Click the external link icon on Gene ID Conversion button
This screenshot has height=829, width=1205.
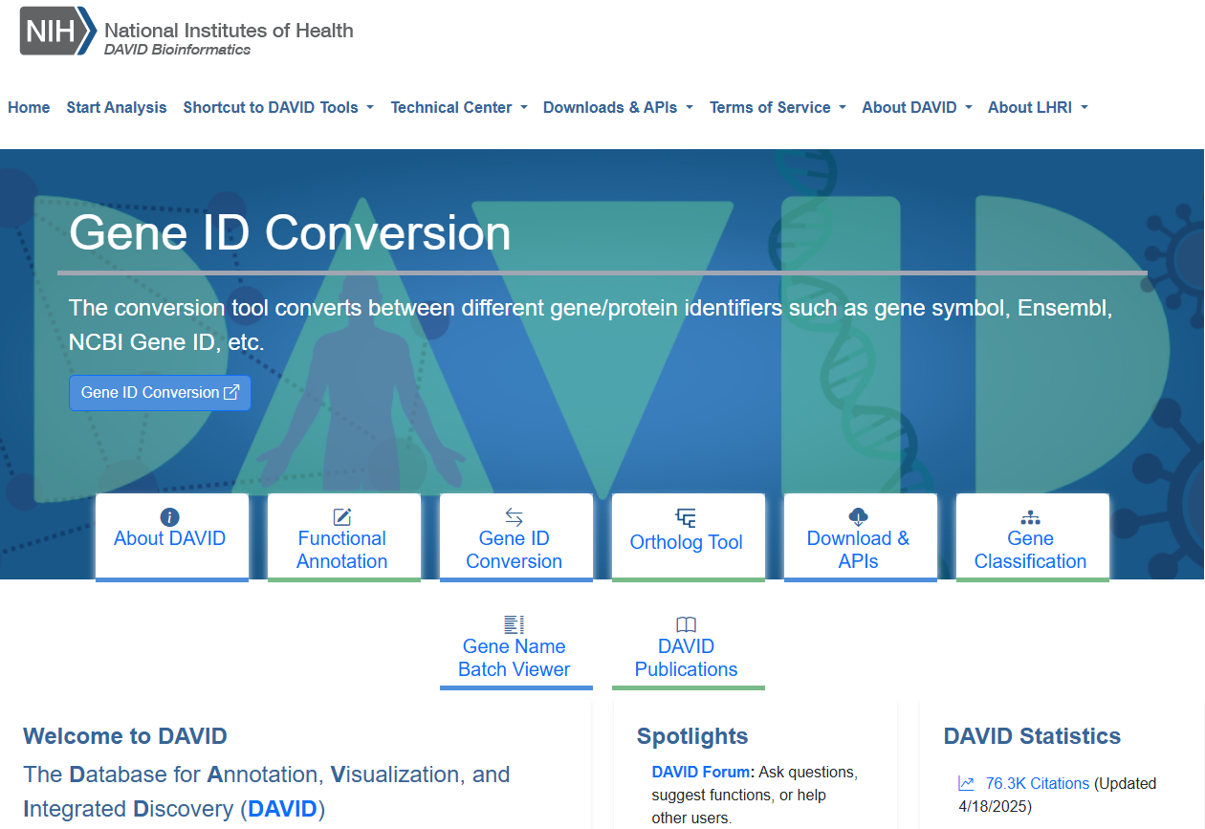[231, 392]
